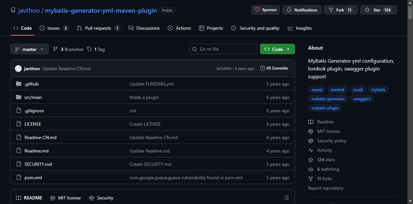Open commit message "Update FUNDING.yml"
This screenshot has width=413, height=204.
(152, 84)
